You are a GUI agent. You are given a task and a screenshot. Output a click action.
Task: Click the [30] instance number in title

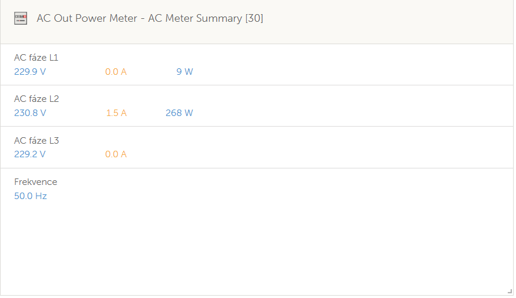254,19
